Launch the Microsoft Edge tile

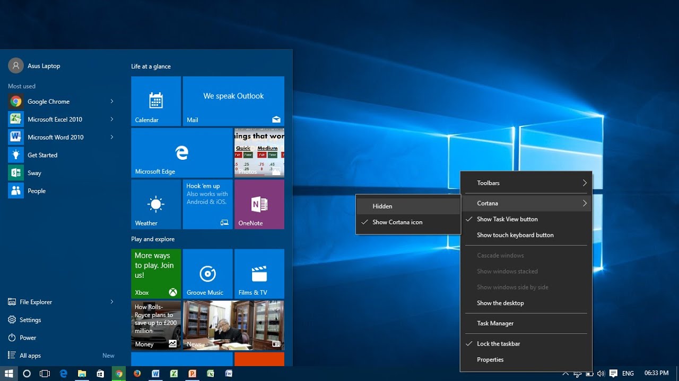coord(182,153)
